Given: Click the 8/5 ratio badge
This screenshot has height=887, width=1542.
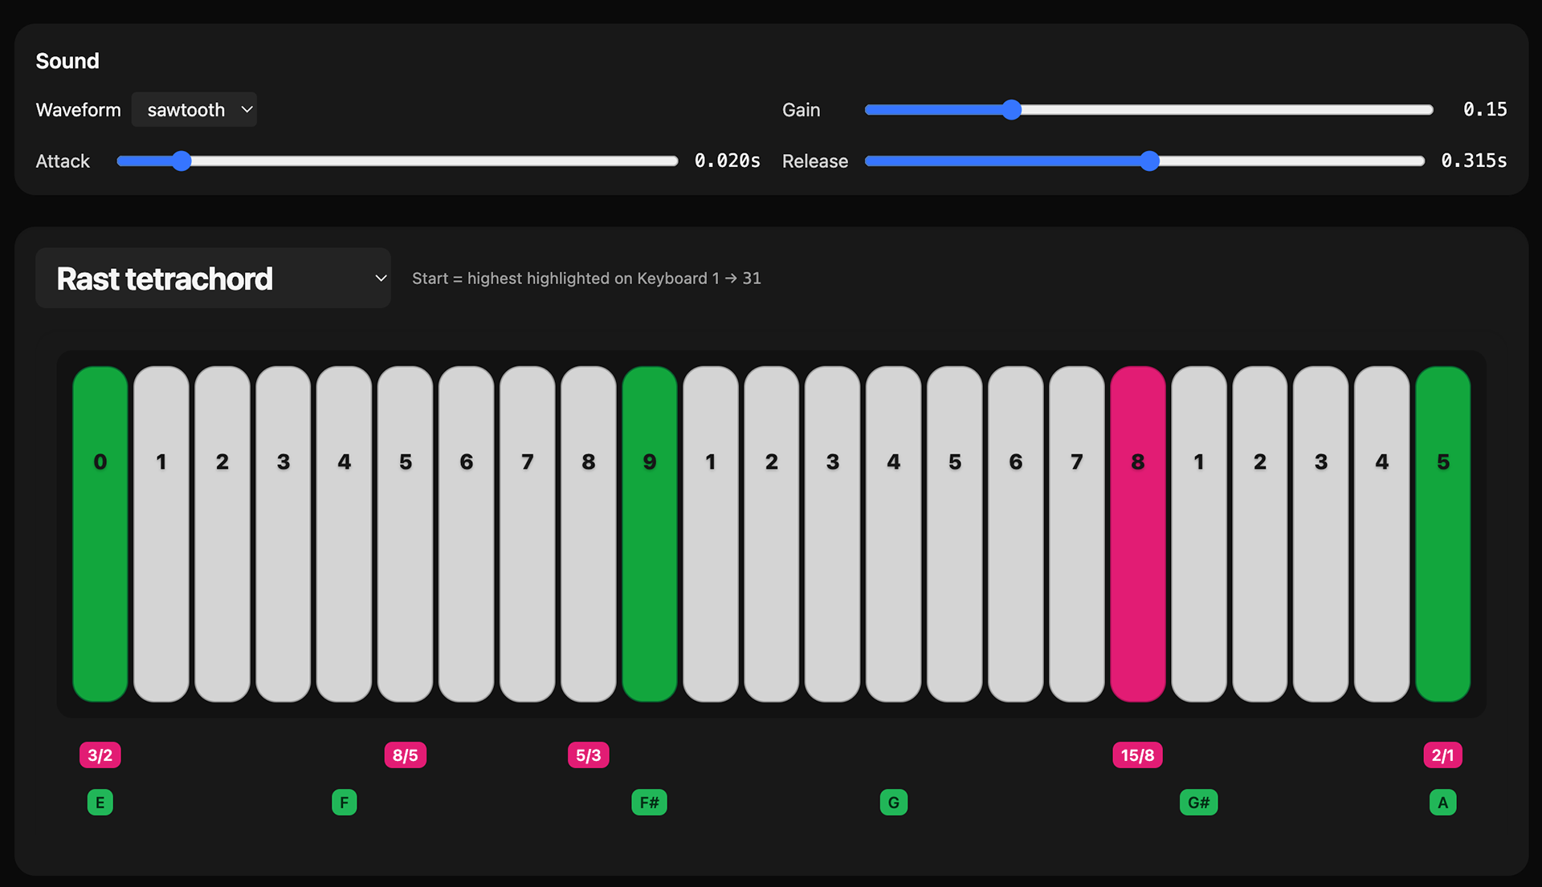Looking at the screenshot, I should pos(405,755).
